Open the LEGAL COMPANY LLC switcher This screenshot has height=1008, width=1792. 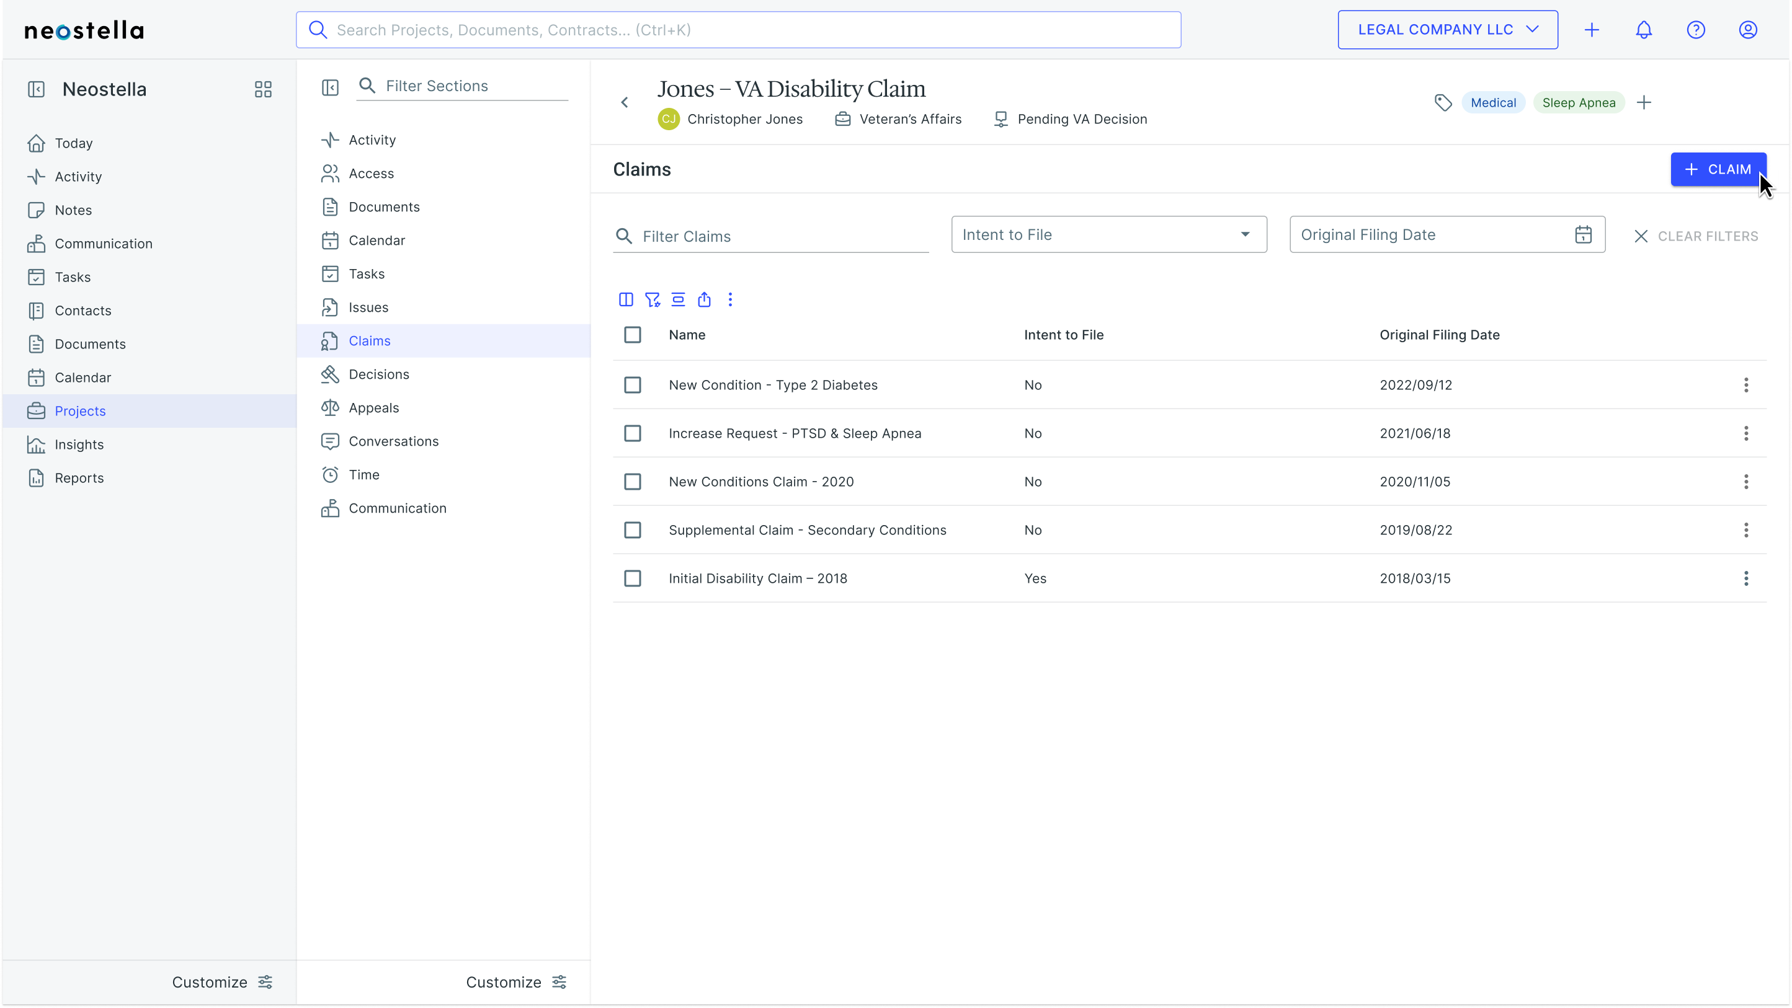click(1447, 30)
